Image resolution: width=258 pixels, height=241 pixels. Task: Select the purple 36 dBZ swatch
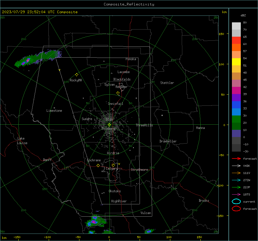pyautogui.click(x=236, y=97)
